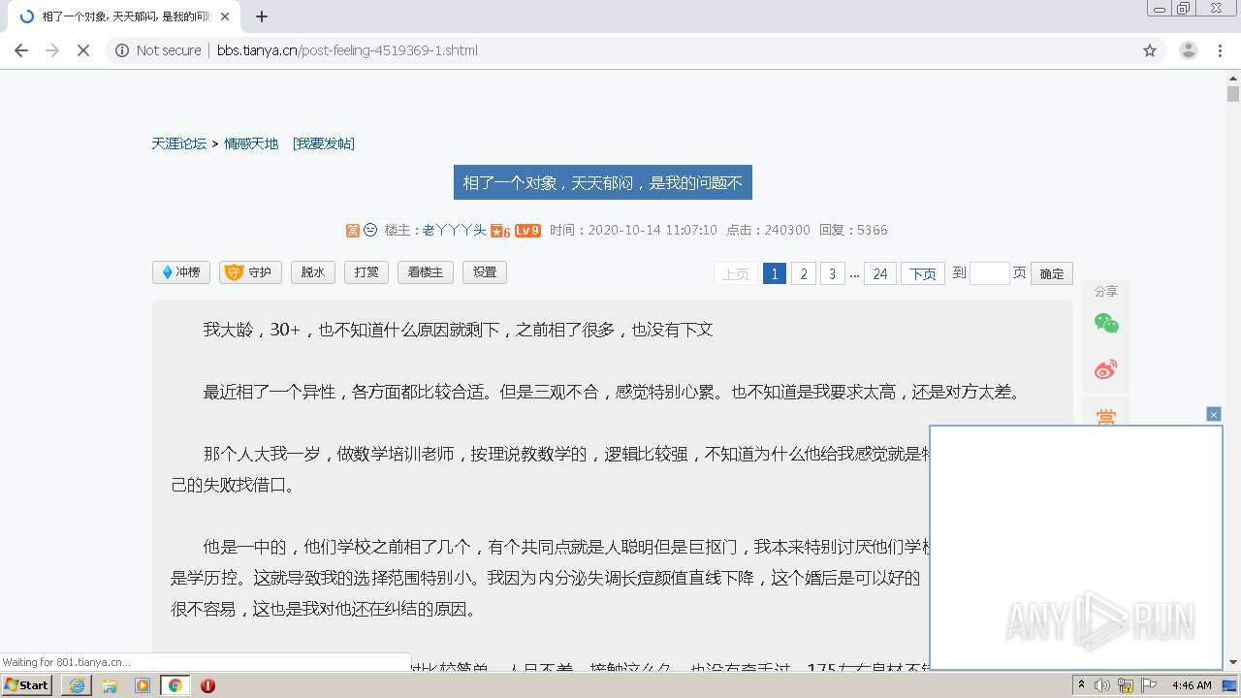The width and height of the screenshot is (1241, 698).
Task: Open 天涯论坛 breadcrumb link
Action: [178, 143]
